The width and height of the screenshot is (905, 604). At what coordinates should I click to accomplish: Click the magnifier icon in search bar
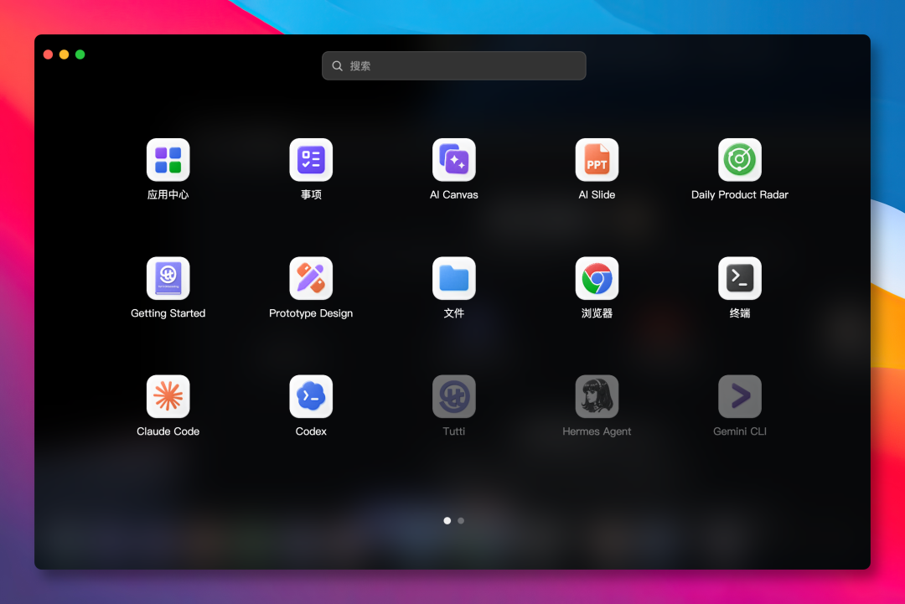337,66
